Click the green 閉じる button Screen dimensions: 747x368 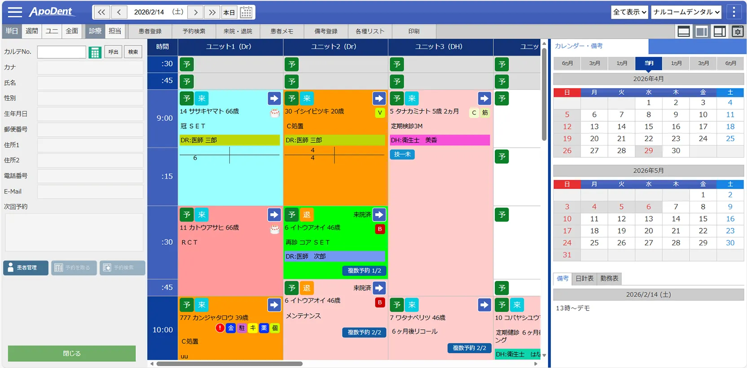(x=72, y=353)
